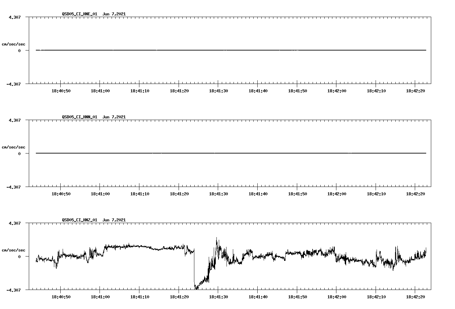
Task: Click the 18:42:20 label under HNZ plot
Action: 415,297
